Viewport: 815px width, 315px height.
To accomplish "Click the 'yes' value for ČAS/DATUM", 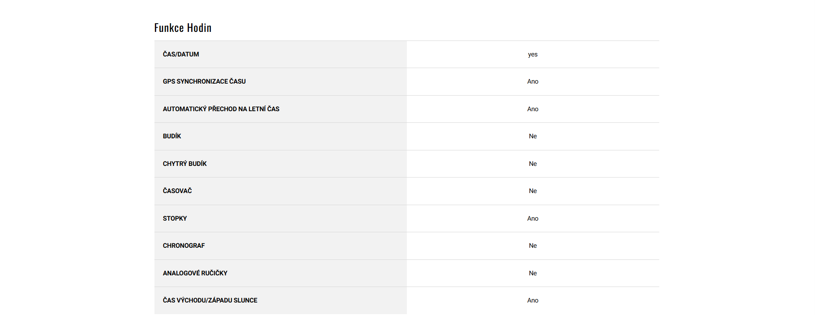I will point(532,54).
